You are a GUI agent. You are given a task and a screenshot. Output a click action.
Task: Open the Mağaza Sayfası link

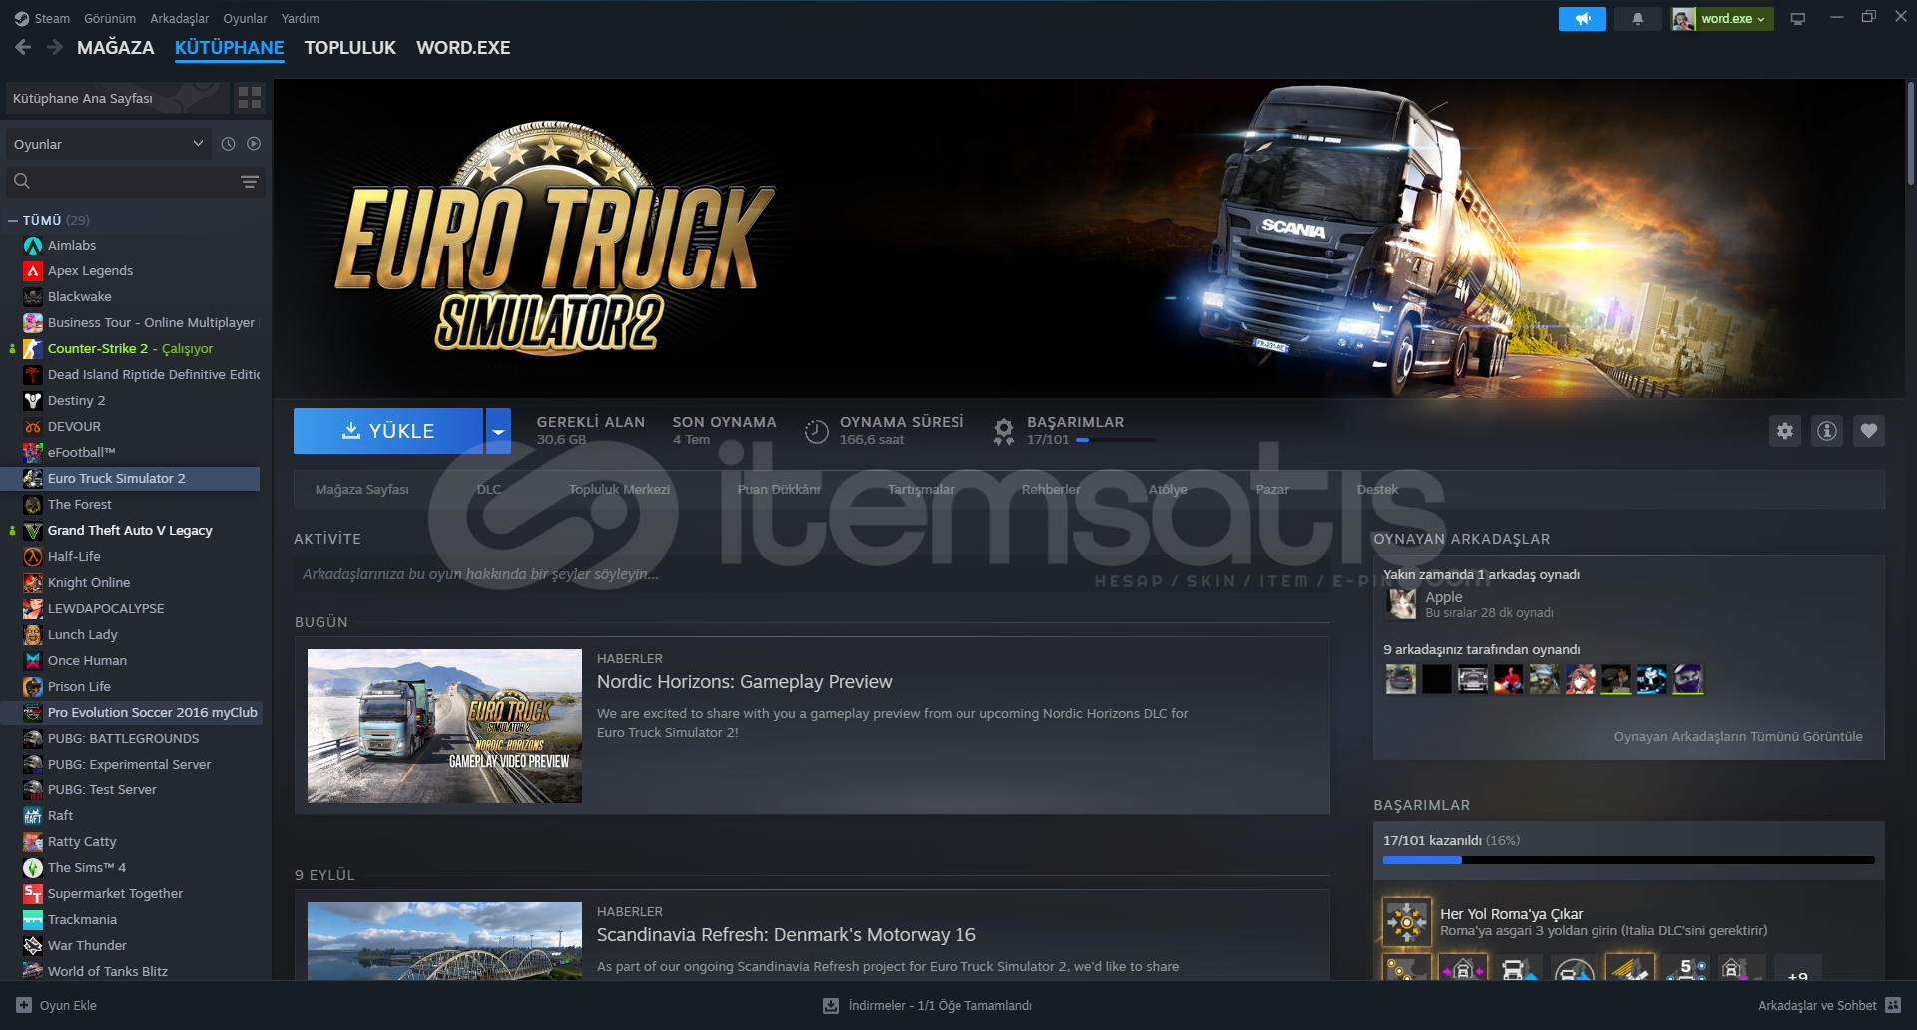pyautogui.click(x=361, y=490)
